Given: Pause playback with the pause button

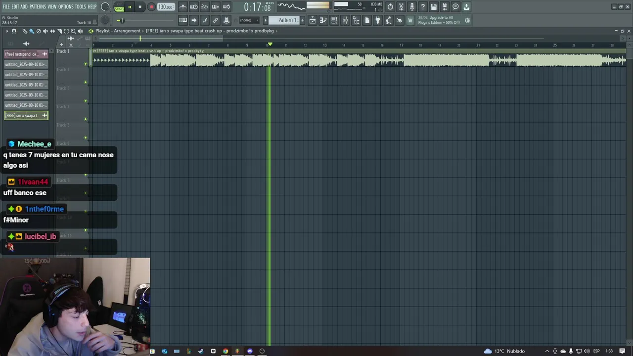Looking at the screenshot, I should [130, 7].
